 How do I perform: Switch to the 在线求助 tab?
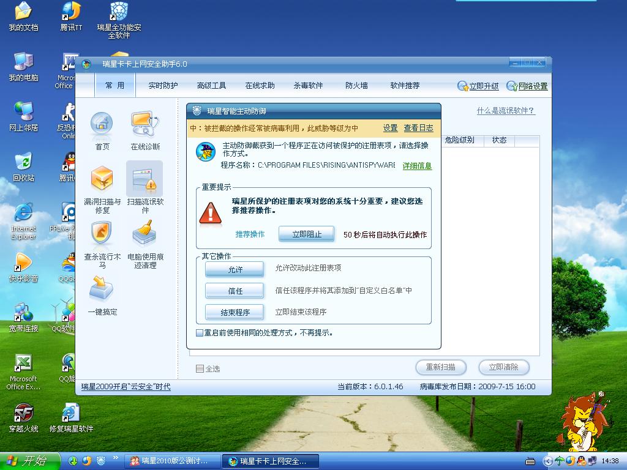coord(260,86)
